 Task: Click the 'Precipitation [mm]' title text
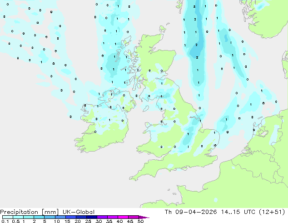pos(29,212)
